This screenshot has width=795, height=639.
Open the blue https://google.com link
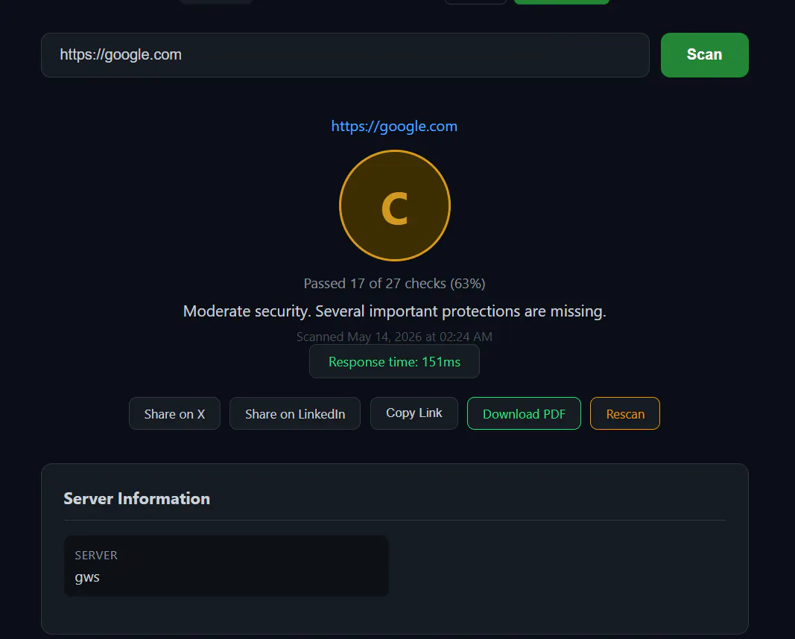pyautogui.click(x=394, y=126)
